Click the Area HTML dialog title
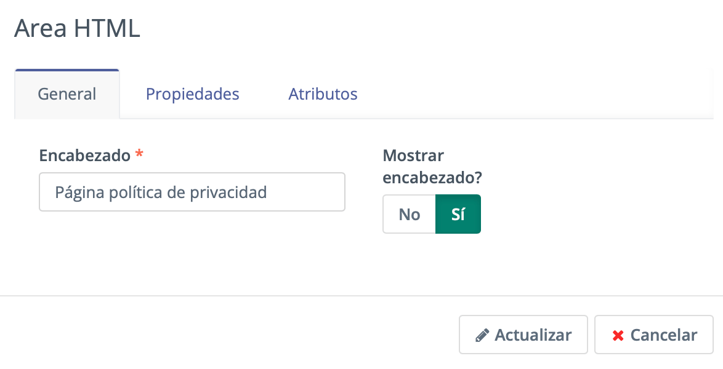 pyautogui.click(x=77, y=28)
